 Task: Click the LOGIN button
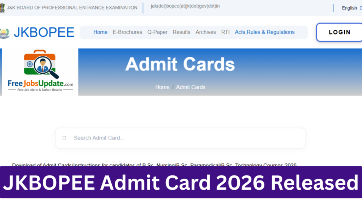pos(339,32)
